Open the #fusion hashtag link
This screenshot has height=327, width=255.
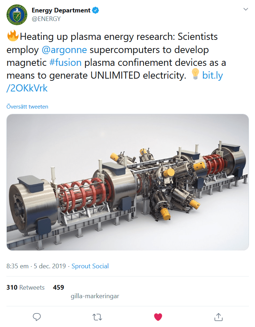65,63
